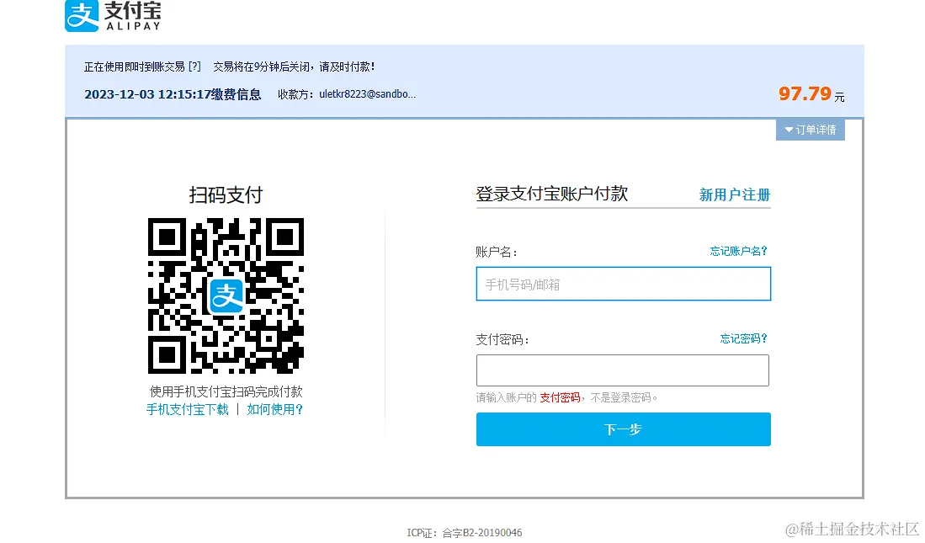
Task: Click the 下一步 next step button
Action: click(x=624, y=429)
